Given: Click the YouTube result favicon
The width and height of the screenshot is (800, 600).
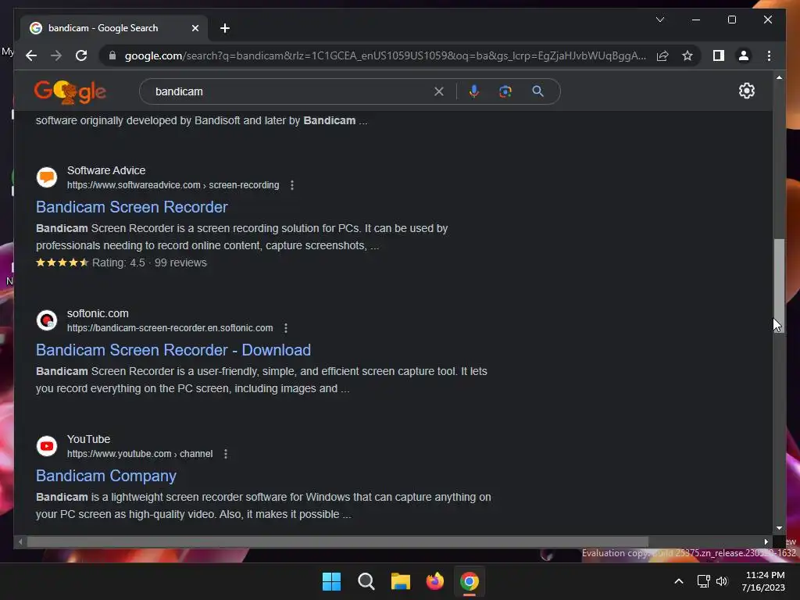Looking at the screenshot, I should coord(46,446).
